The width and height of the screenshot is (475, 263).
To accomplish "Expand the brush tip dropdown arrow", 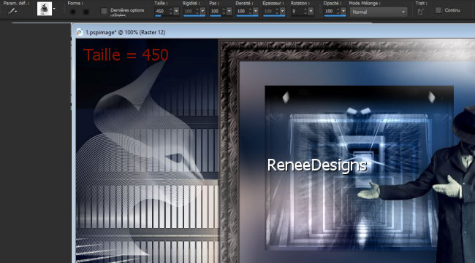I will [54, 9].
